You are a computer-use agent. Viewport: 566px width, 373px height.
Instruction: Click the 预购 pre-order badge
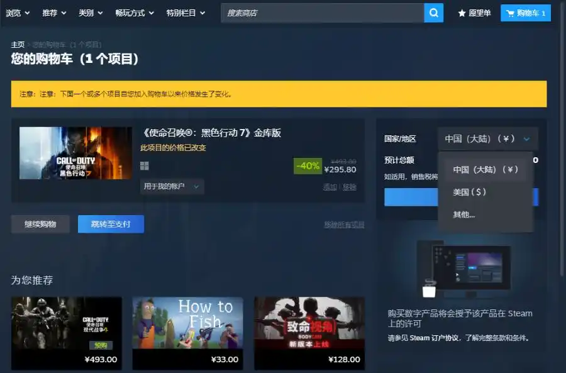(x=101, y=345)
